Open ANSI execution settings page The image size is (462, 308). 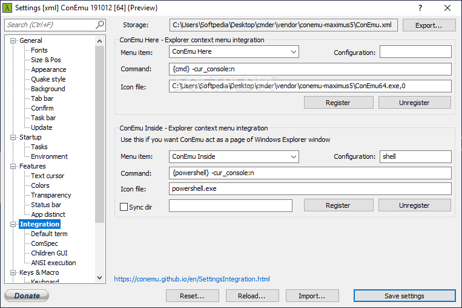pyautogui.click(x=53, y=263)
